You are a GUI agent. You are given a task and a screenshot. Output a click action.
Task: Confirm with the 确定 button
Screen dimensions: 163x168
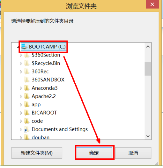coord(94,153)
